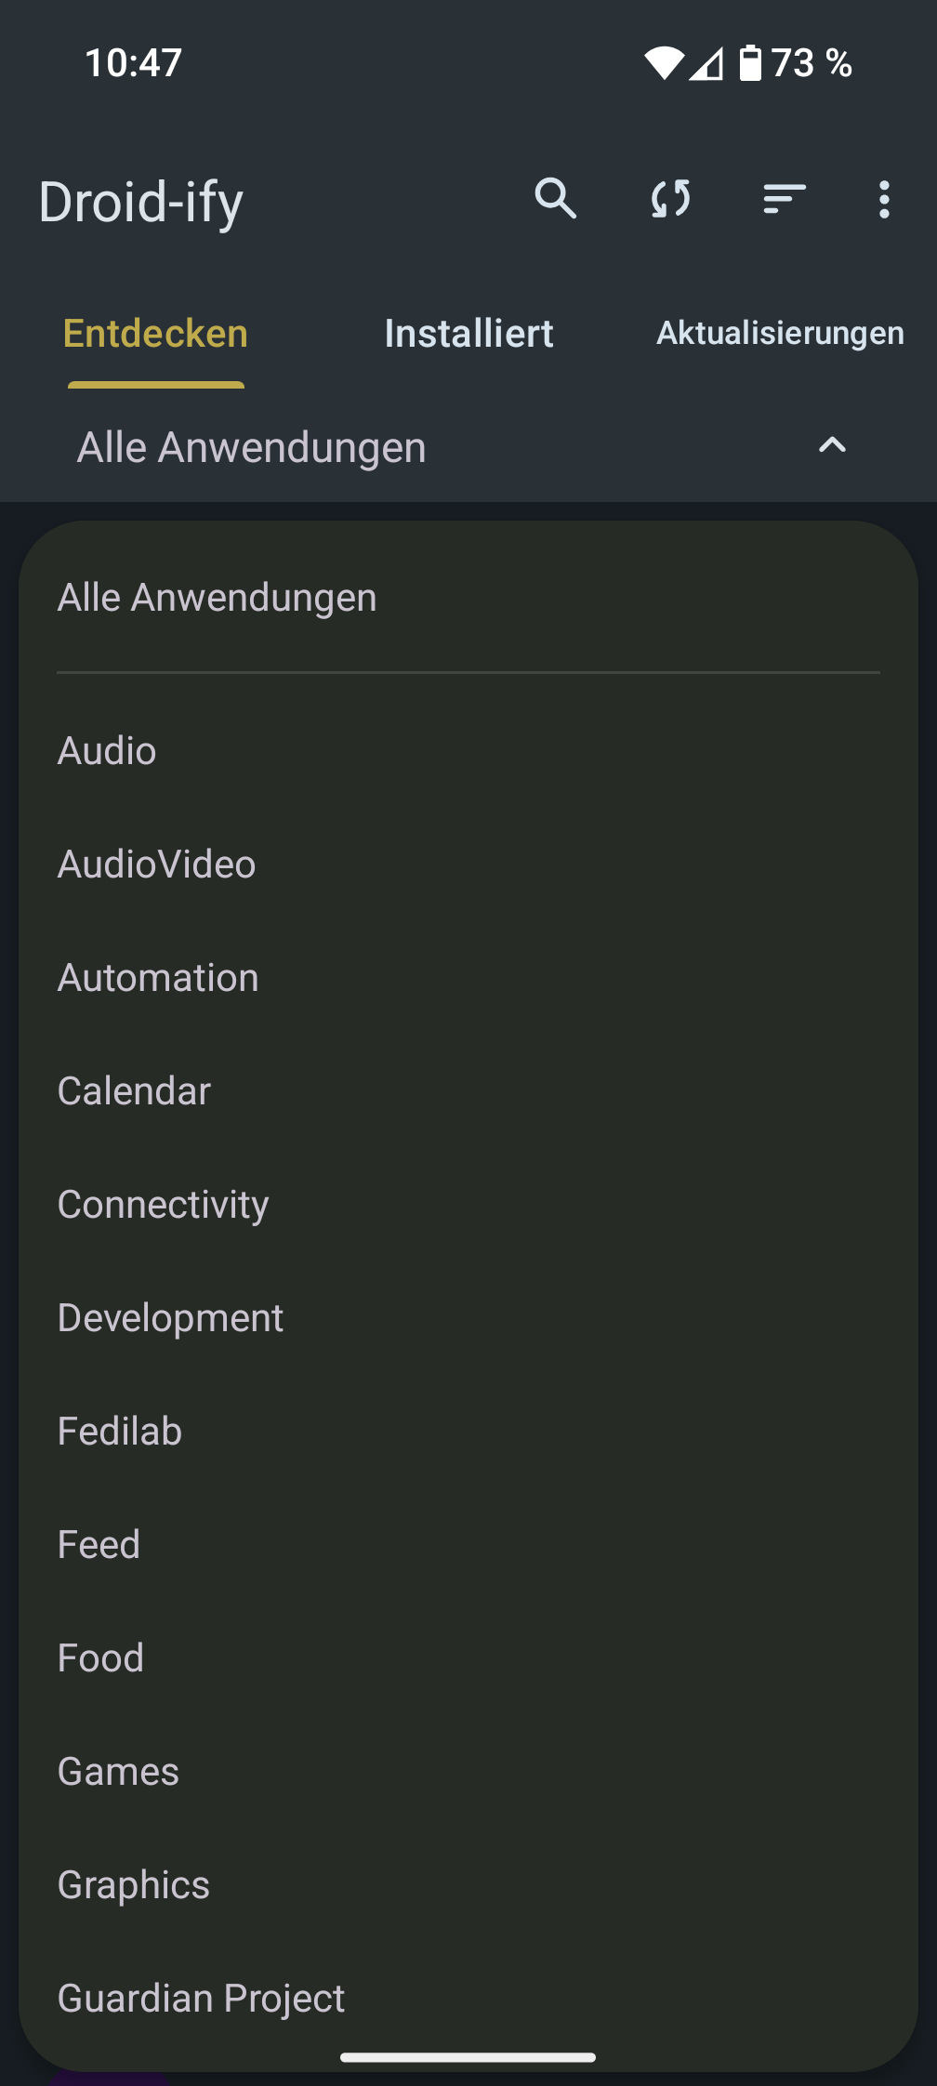Select Alle Anwendungen from the list
Screen dimensions: 937x2086
[x=217, y=596]
